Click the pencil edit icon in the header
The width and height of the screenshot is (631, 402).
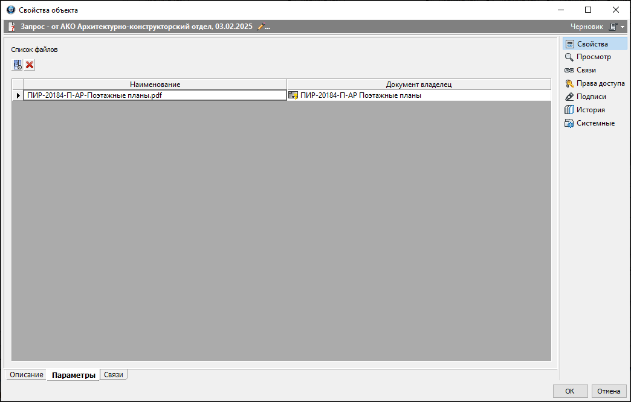point(261,27)
